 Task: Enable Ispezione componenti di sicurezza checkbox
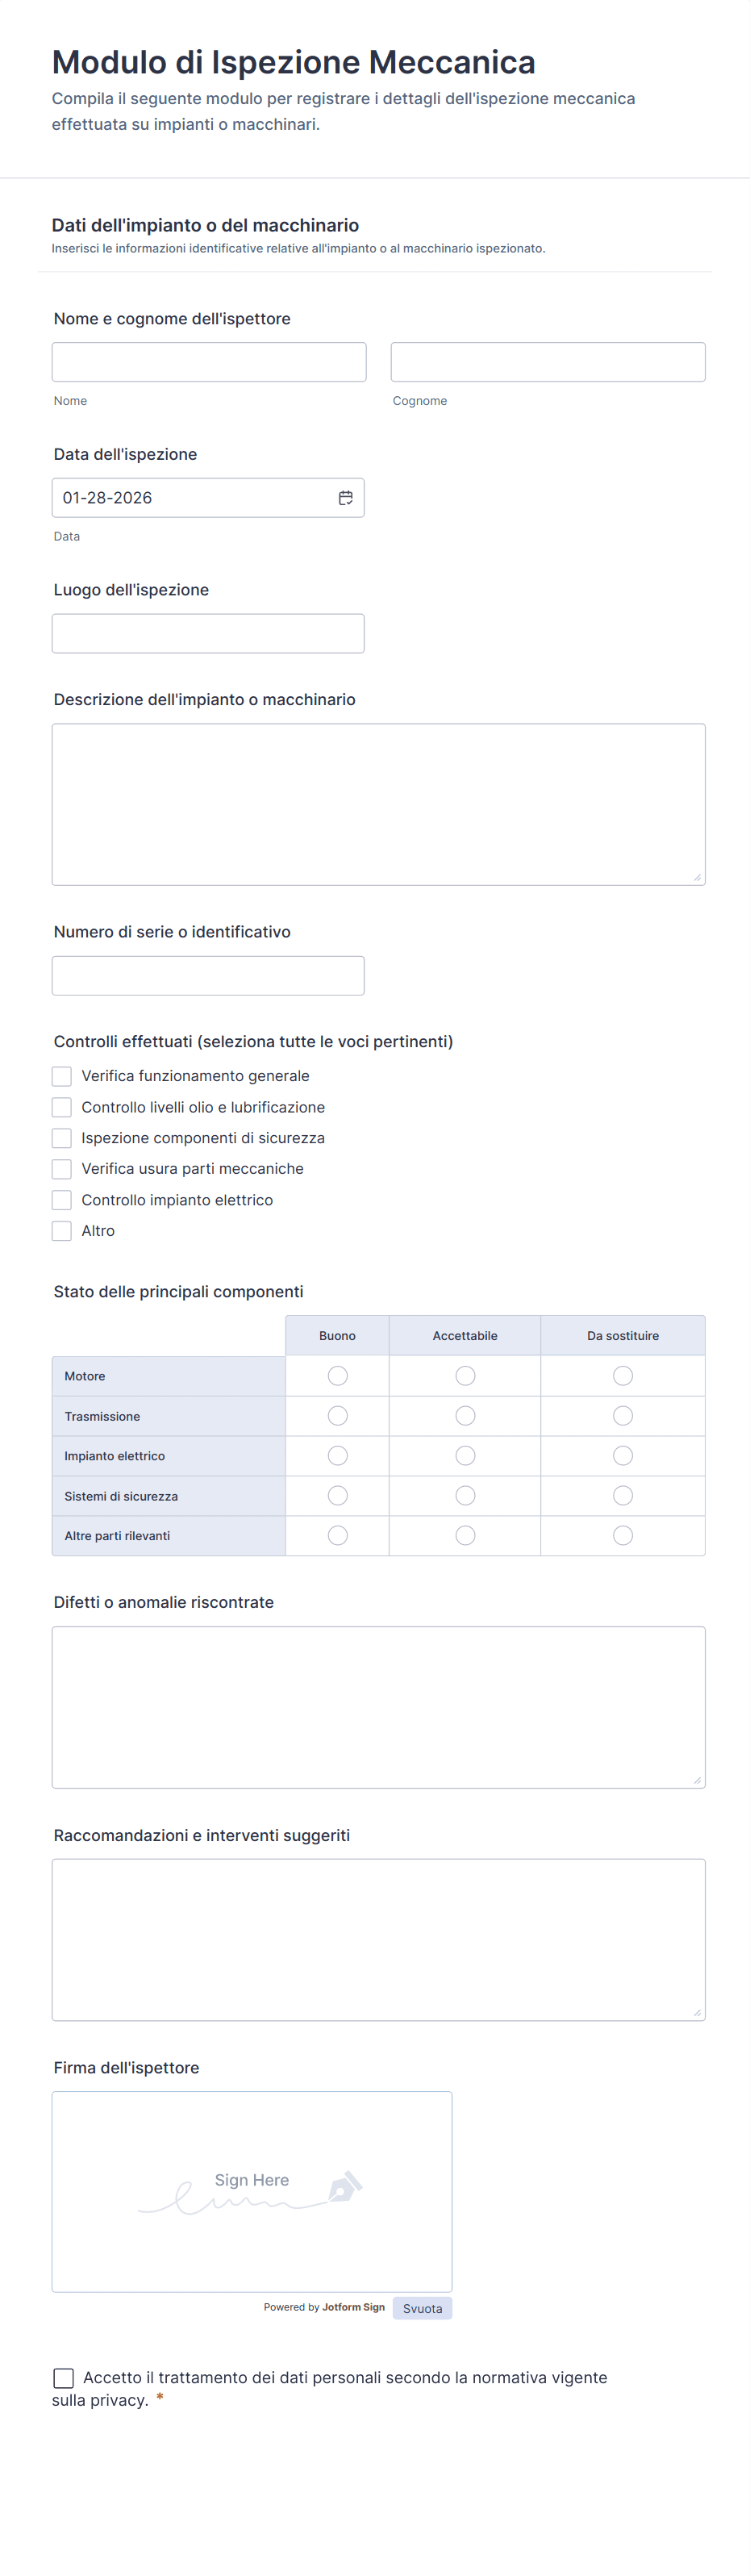click(x=62, y=1138)
